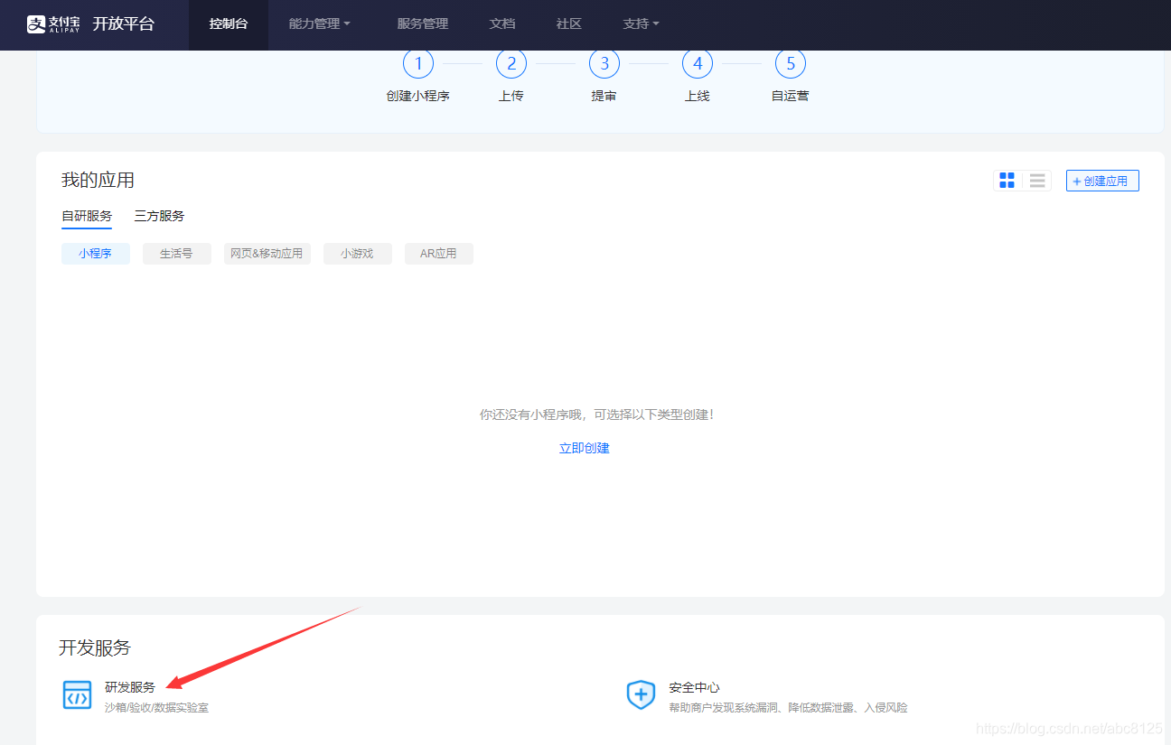The height and width of the screenshot is (745, 1171).
Task: Switch to grid view layout
Action: point(1007,181)
